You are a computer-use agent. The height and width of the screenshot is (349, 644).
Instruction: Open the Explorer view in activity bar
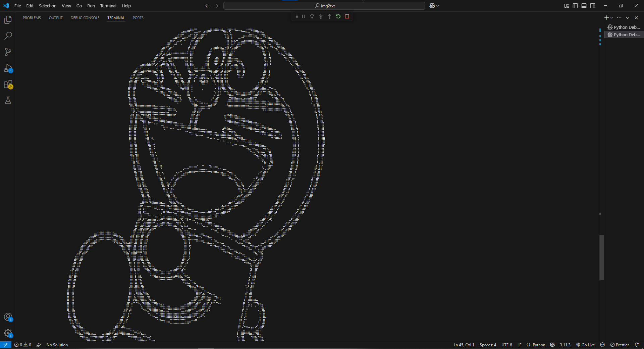point(8,20)
